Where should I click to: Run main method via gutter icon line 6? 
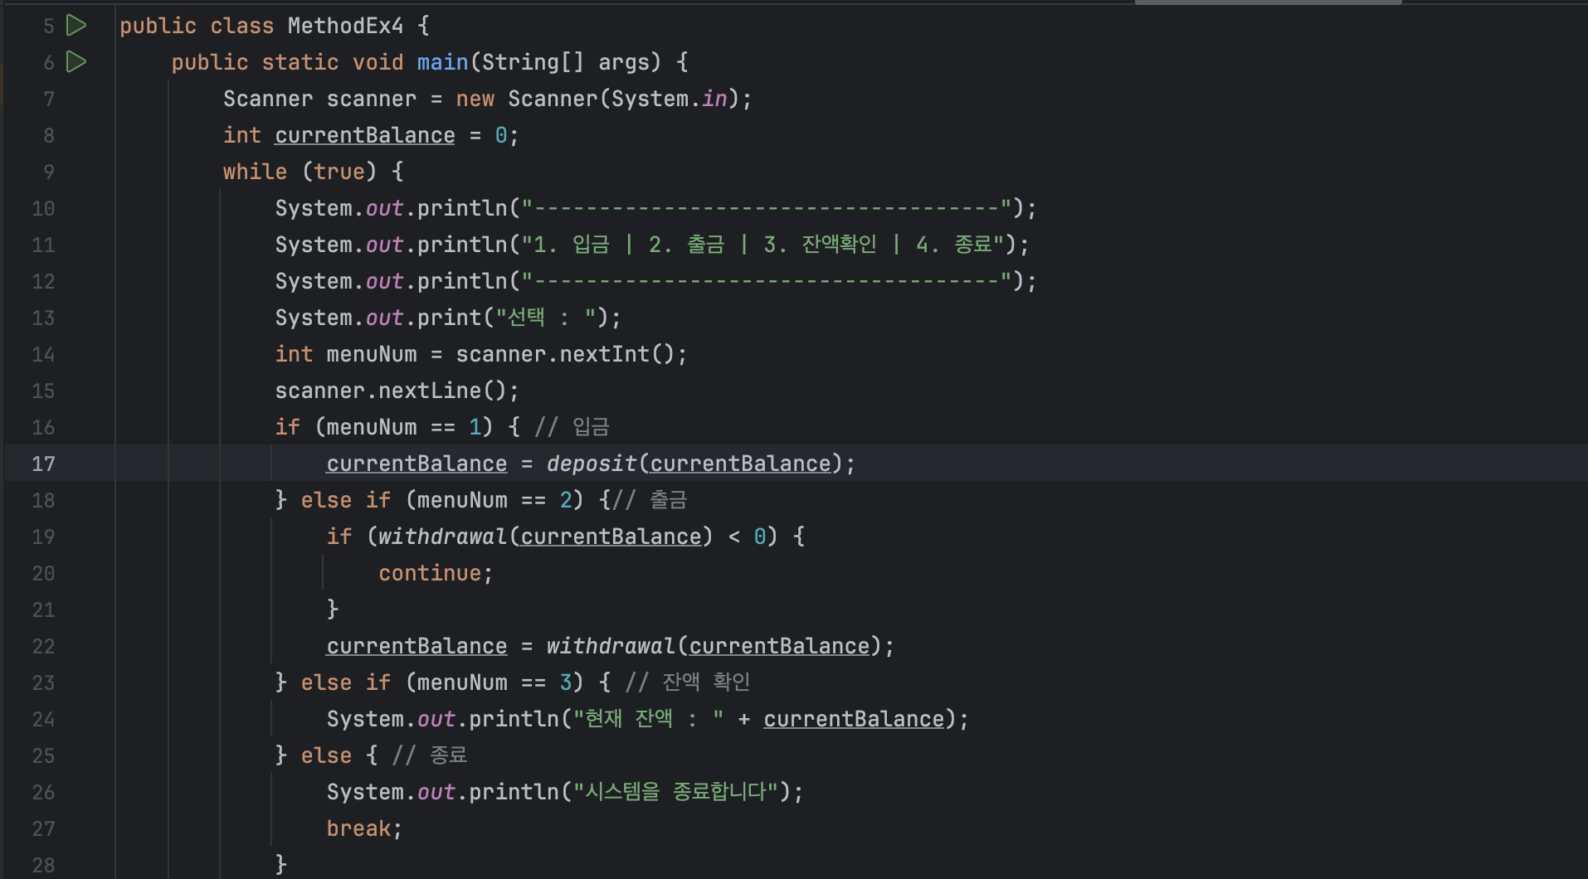(x=76, y=61)
